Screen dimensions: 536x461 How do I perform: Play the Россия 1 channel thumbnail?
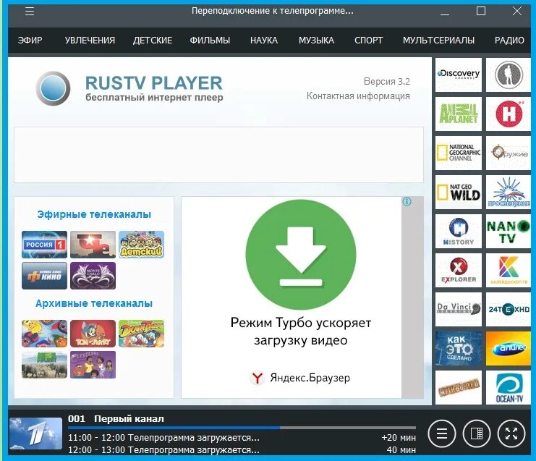coord(44,245)
